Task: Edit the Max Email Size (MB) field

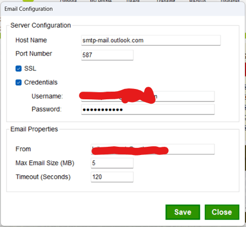Action: (x=112, y=163)
